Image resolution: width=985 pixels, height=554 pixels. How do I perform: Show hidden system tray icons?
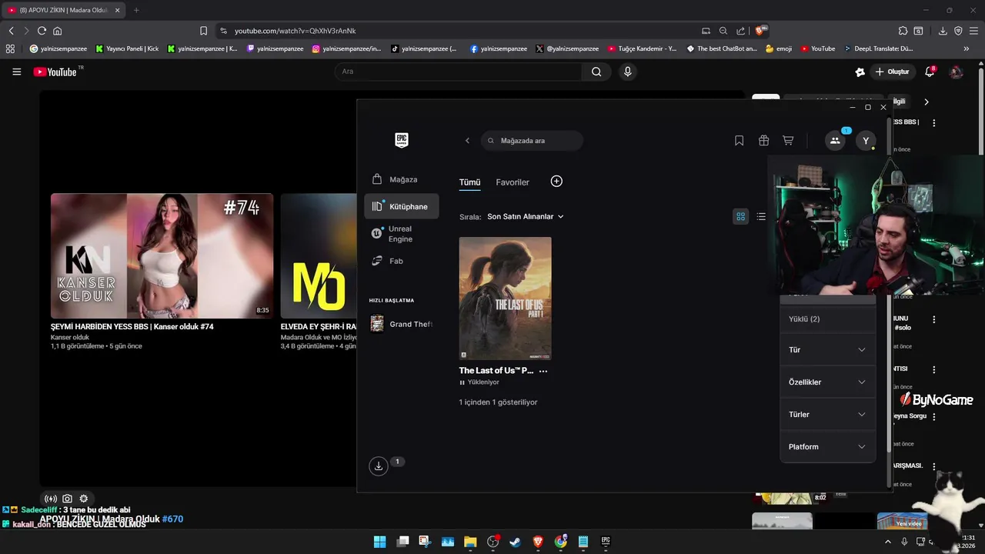tap(889, 542)
